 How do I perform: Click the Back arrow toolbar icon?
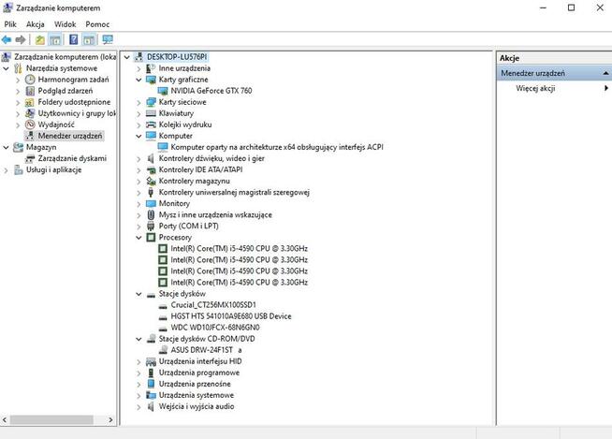pyautogui.click(x=7, y=39)
